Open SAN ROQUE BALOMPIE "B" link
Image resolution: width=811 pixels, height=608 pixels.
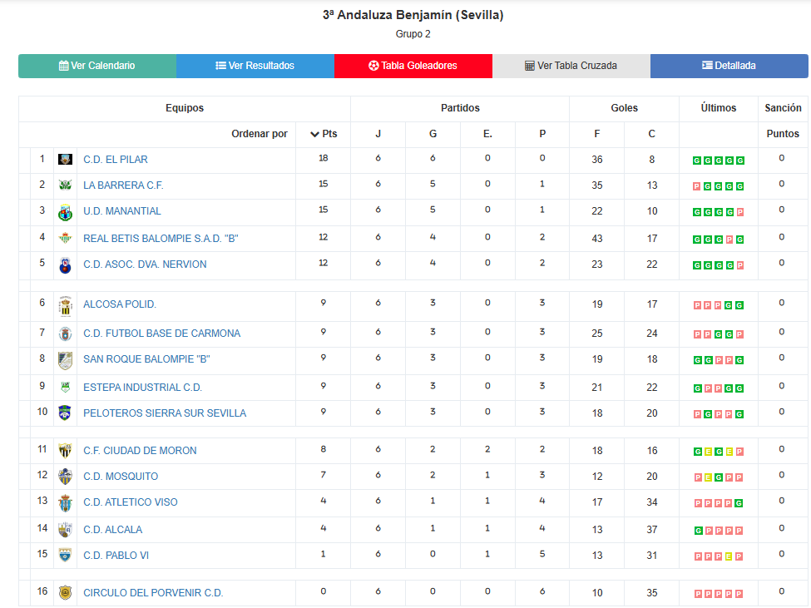pos(146,359)
